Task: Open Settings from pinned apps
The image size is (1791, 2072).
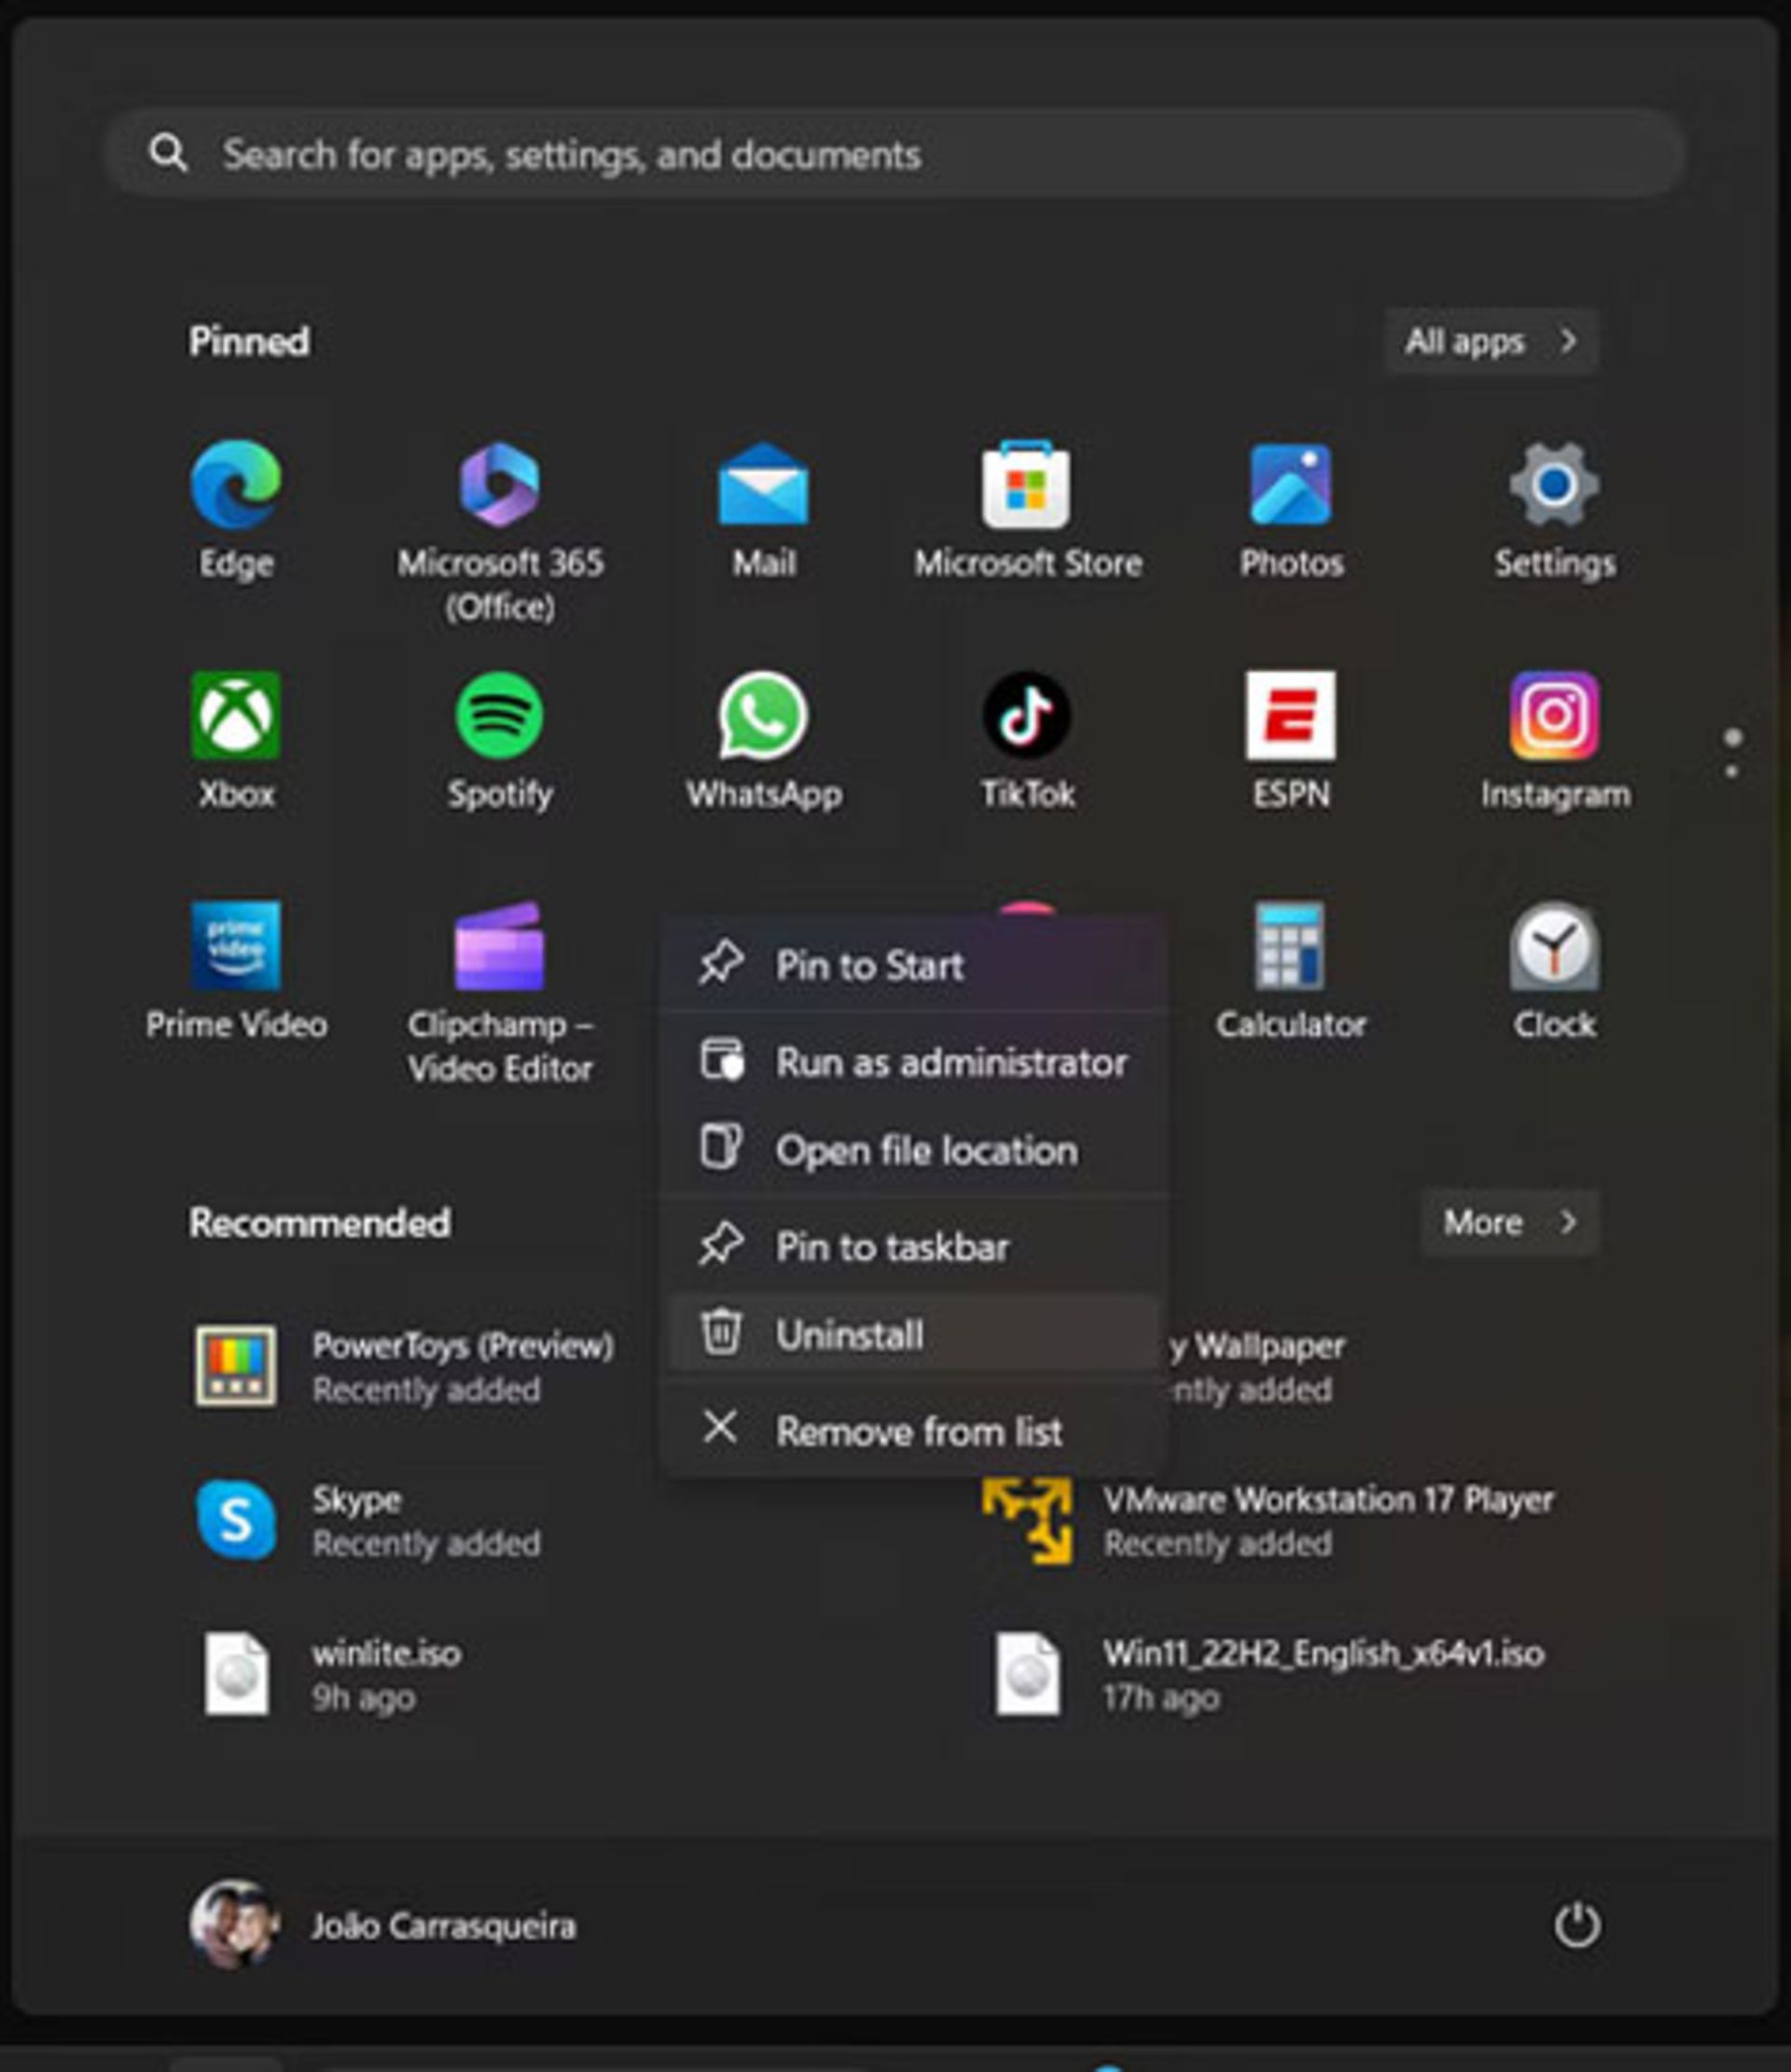Action: (x=1555, y=513)
